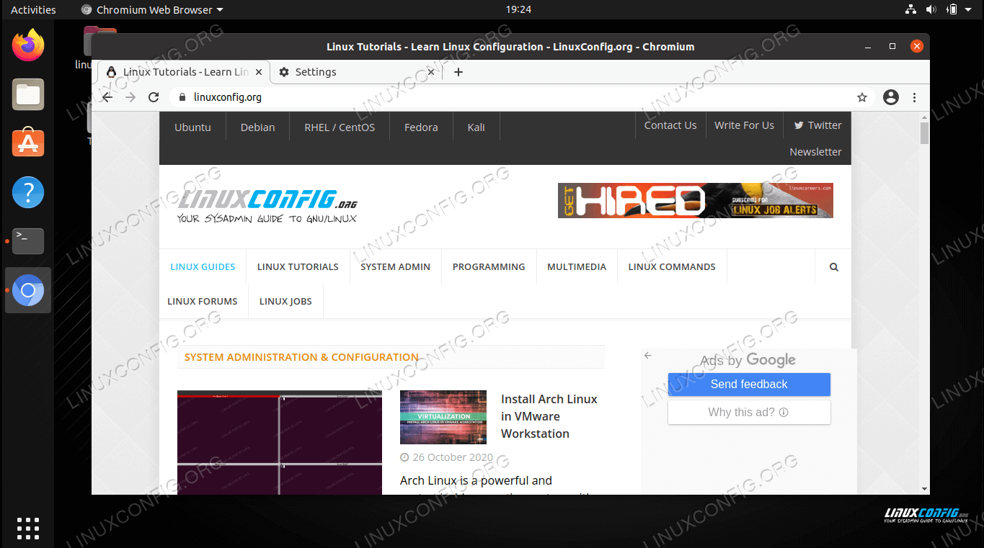Open the System Administration & Configuration heading

301,357
